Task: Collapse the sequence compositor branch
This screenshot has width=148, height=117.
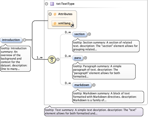Action: pos(58,59)
